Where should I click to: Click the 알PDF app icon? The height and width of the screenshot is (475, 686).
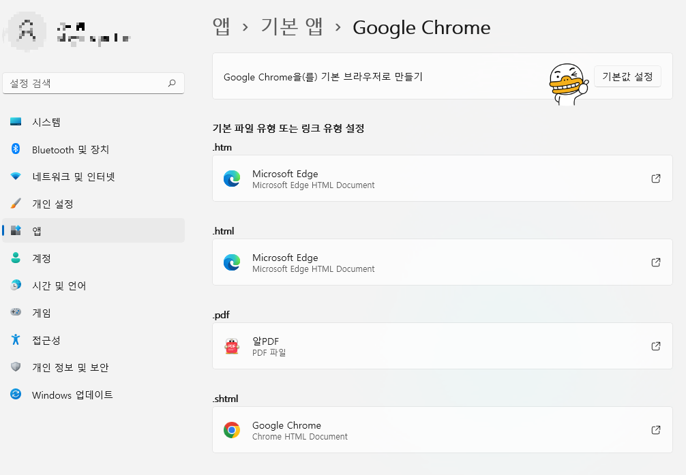pyautogui.click(x=232, y=346)
